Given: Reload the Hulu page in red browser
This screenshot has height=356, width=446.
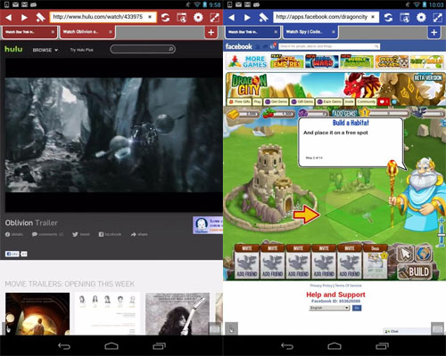Looking at the screenshot, I should point(165,18).
